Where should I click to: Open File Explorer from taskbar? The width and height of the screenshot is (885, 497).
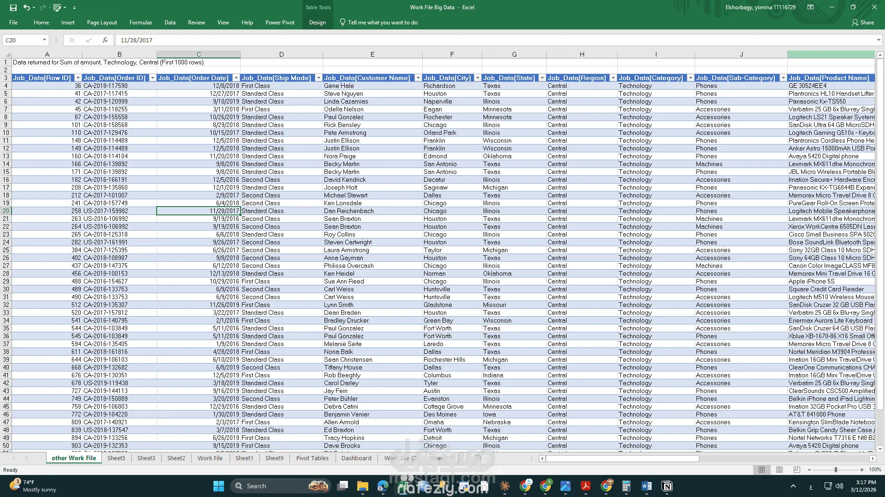[362, 486]
